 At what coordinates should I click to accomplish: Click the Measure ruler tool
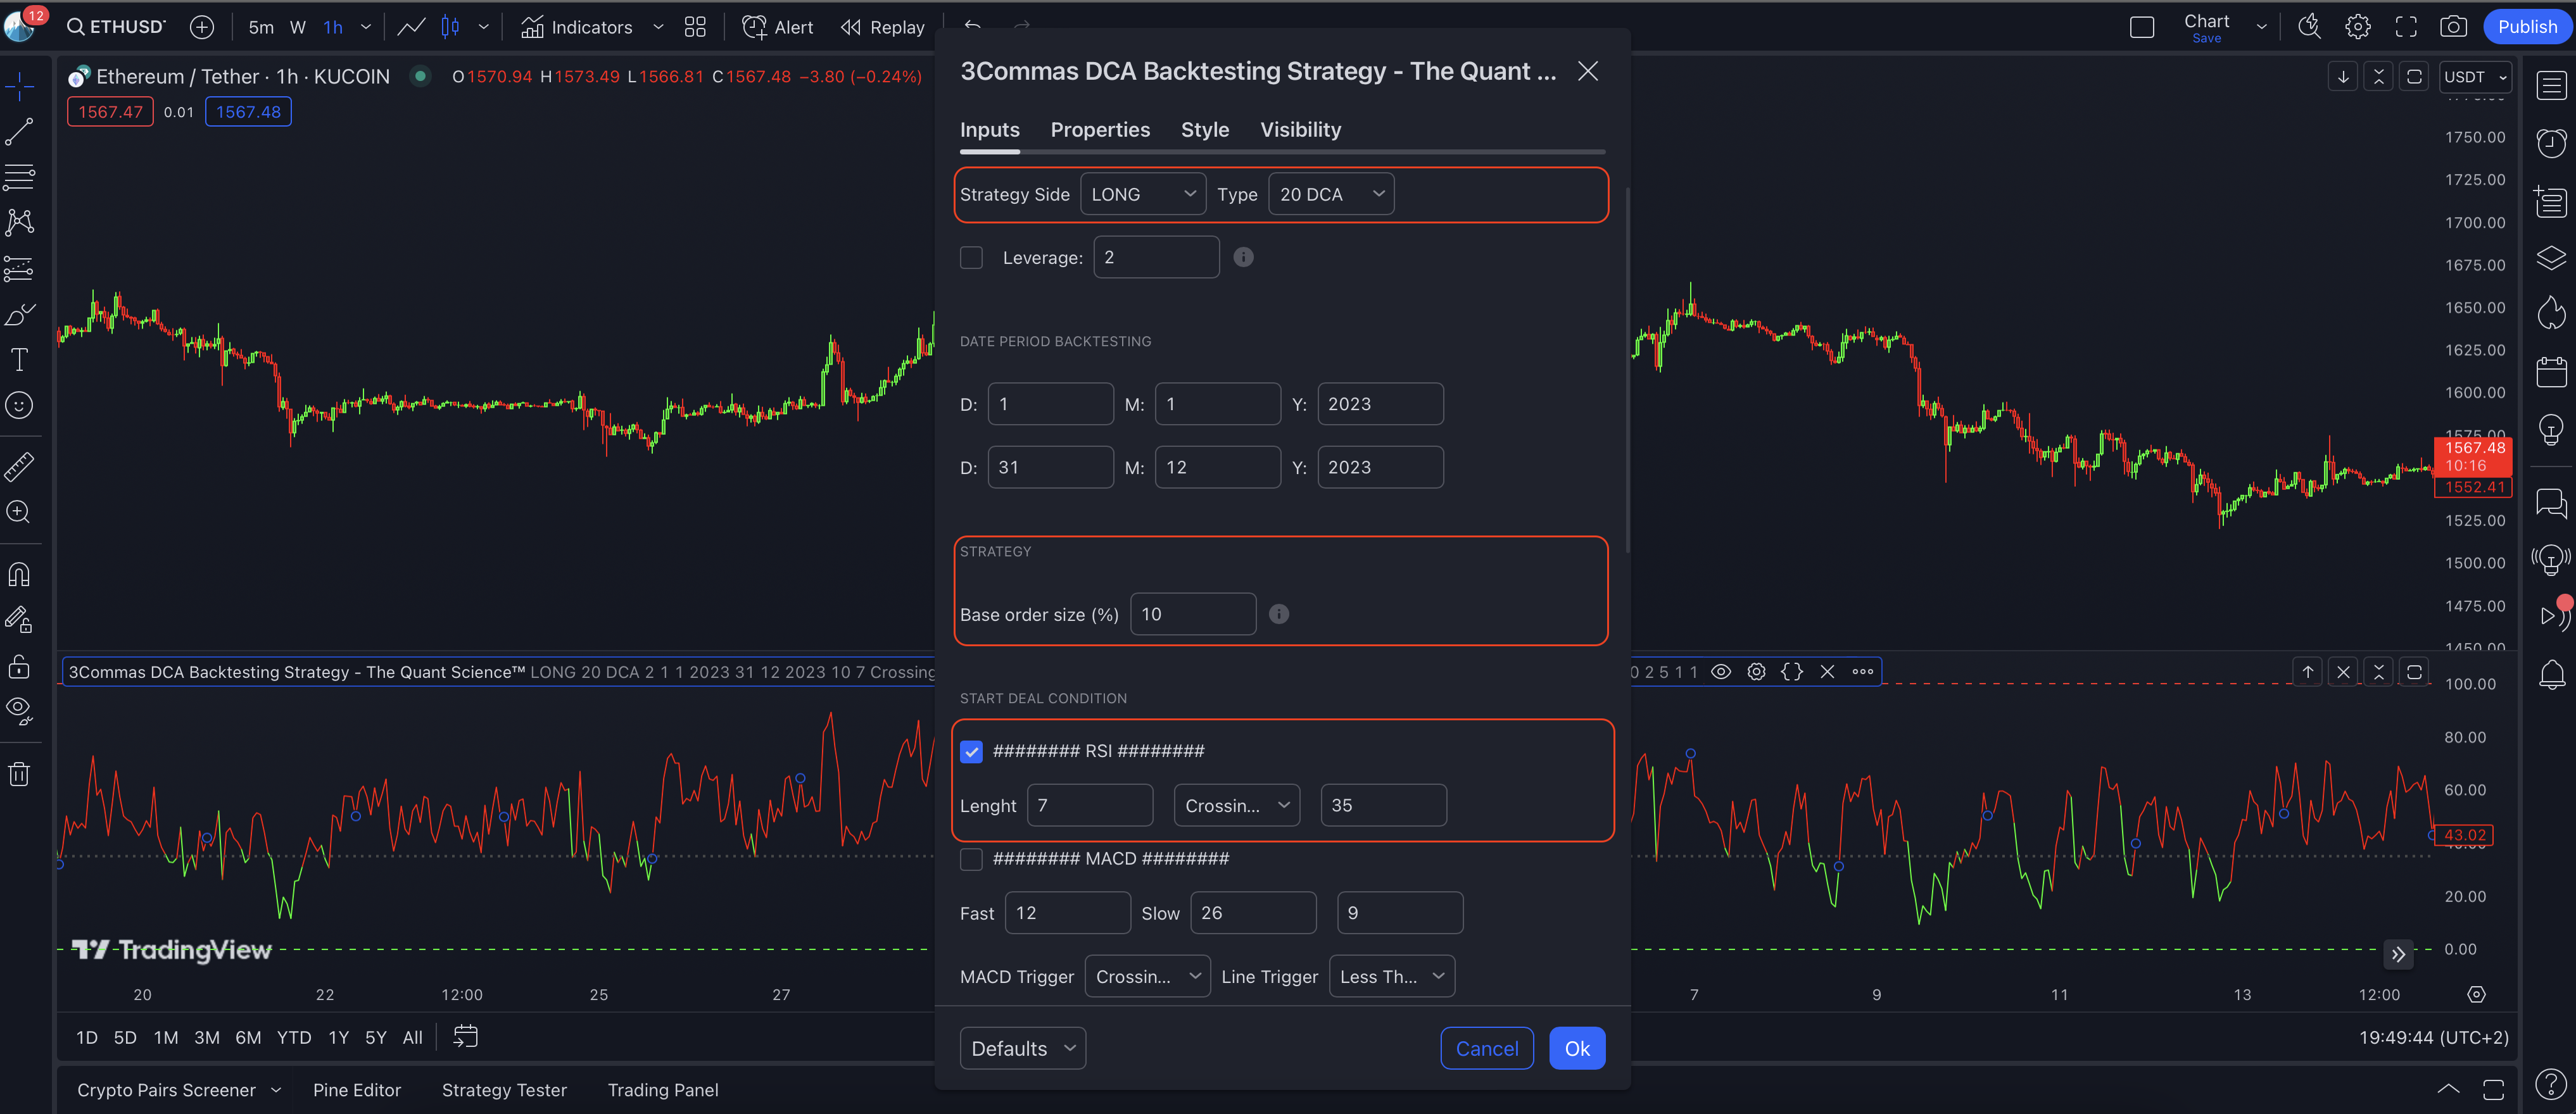19,465
